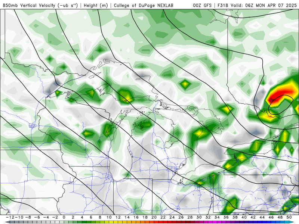The width and height of the screenshot is (299, 224).
Task: Click the 22 legend label
Action: (163, 217)
